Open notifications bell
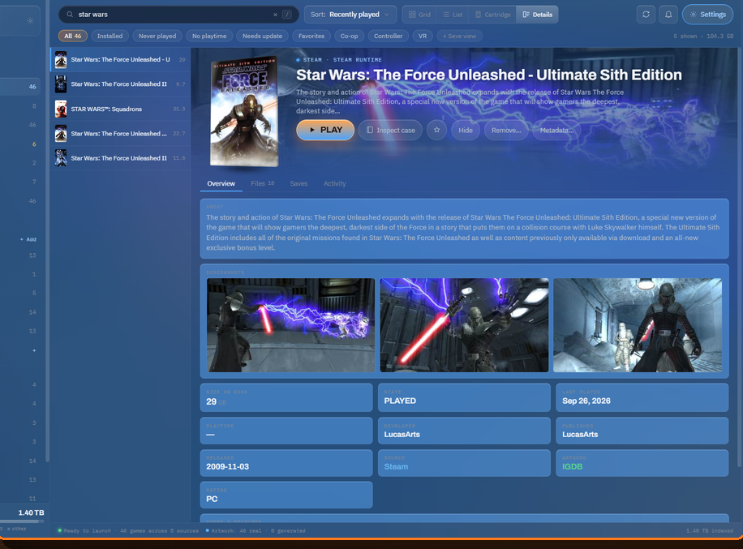Screen dimensions: 743x549 tap(668, 15)
